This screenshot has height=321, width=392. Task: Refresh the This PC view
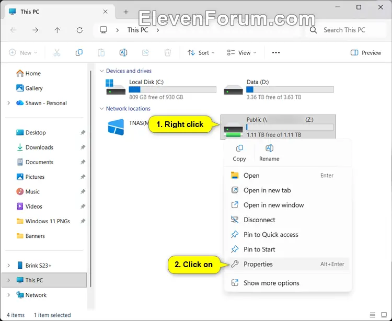click(79, 30)
